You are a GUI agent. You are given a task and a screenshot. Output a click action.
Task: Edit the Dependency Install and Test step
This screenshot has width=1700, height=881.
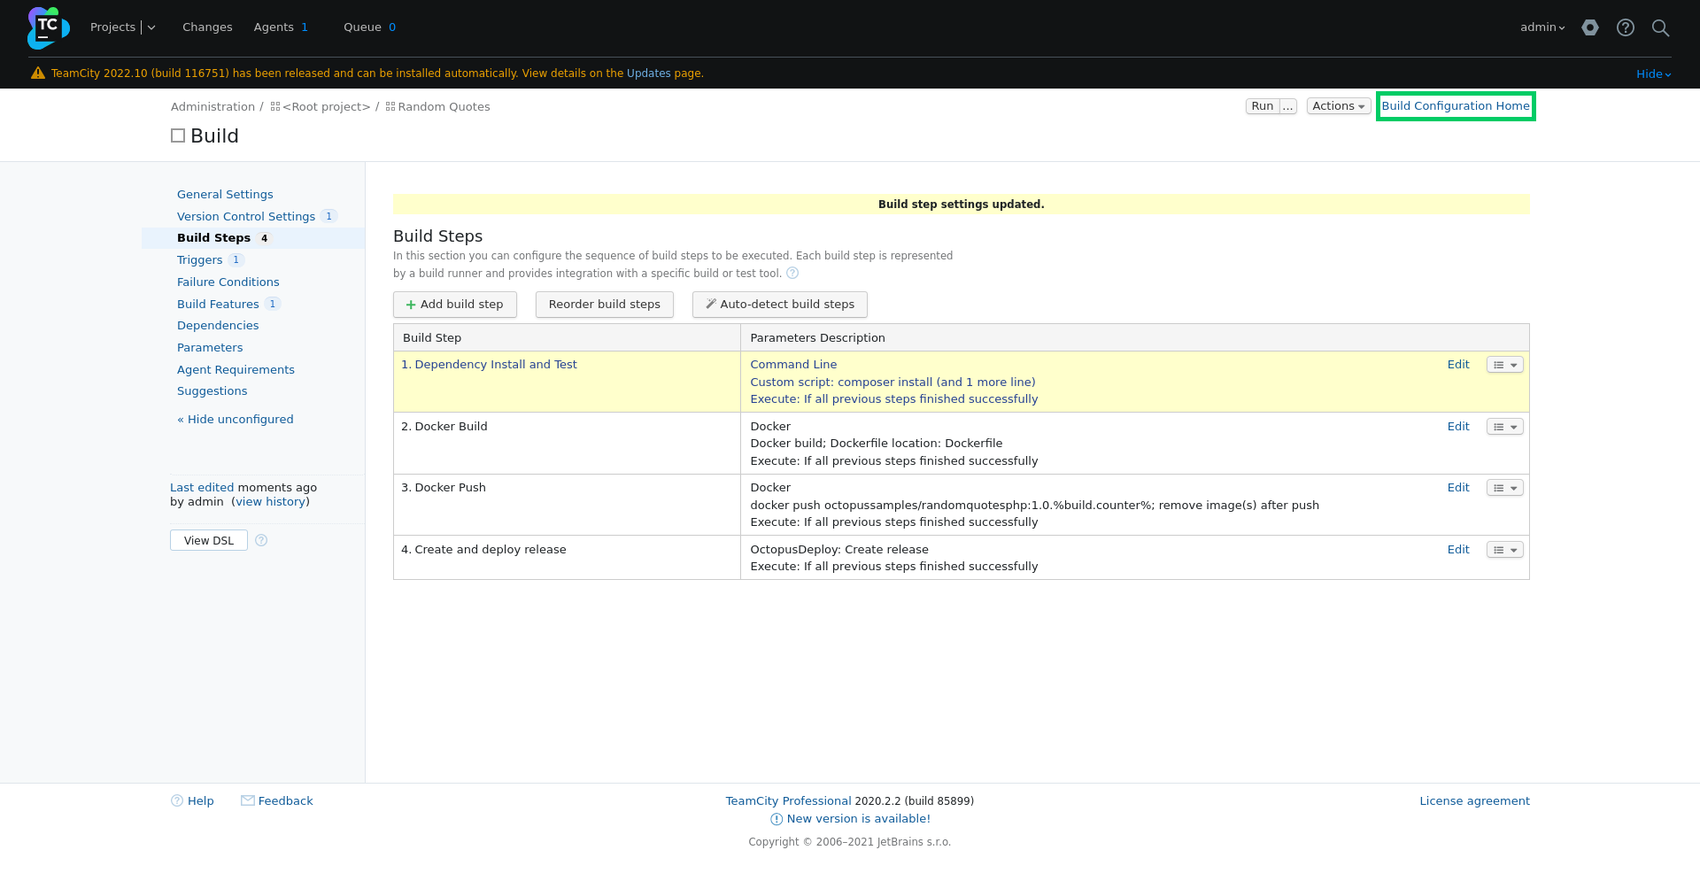coord(1458,365)
